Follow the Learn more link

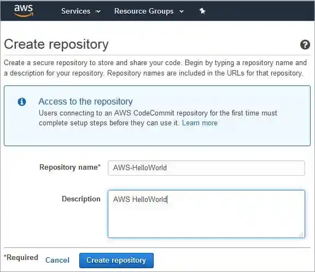200,123
